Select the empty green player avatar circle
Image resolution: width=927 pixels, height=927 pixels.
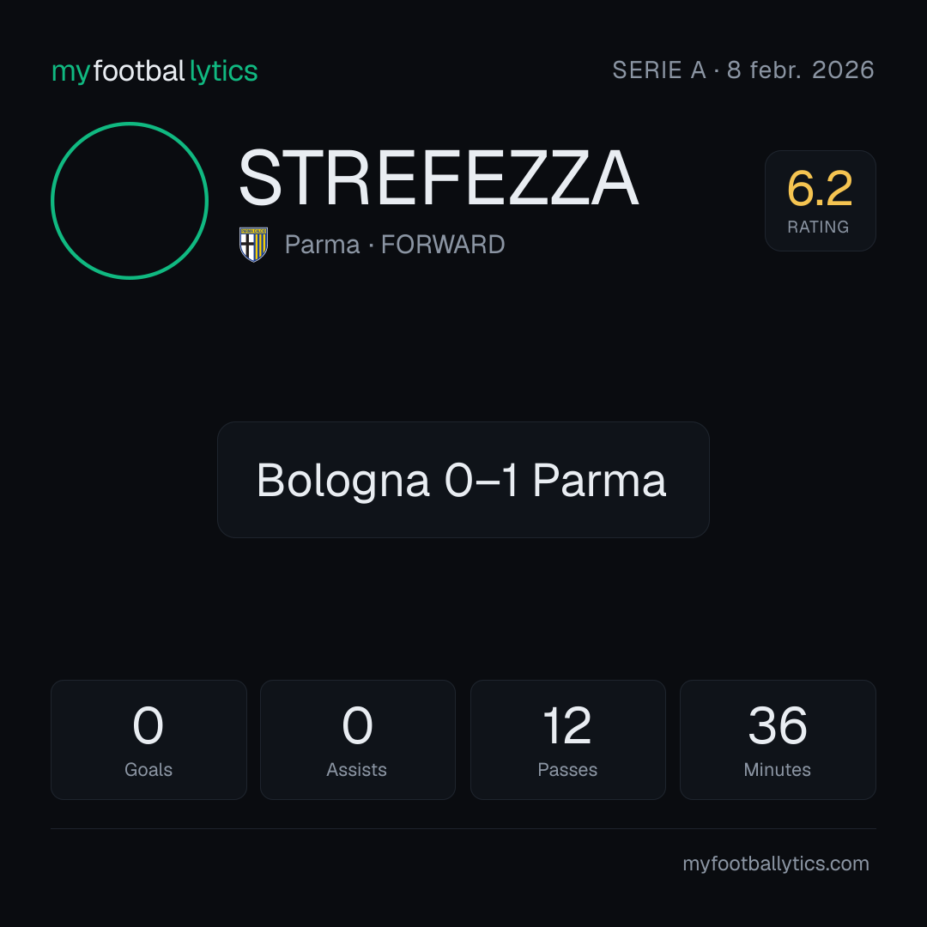pyautogui.click(x=130, y=201)
